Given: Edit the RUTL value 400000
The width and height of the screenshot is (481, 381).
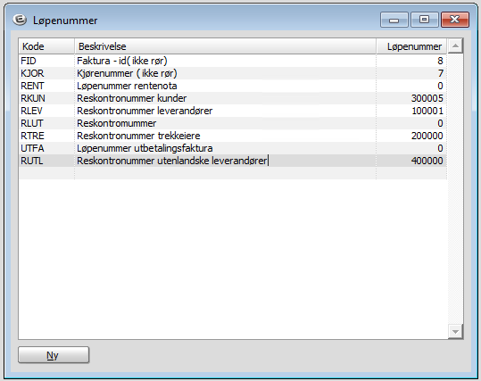Looking at the screenshot, I should [411, 161].
